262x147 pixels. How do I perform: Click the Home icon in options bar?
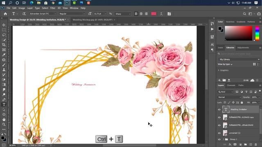point(5,14)
